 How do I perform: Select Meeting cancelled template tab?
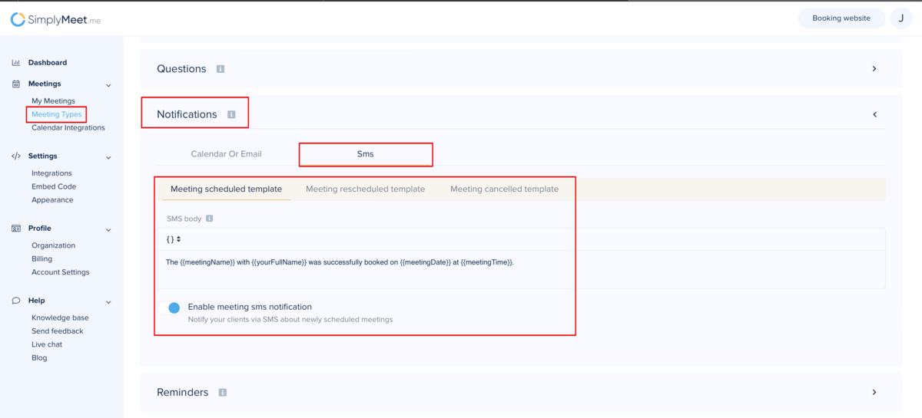(x=504, y=189)
